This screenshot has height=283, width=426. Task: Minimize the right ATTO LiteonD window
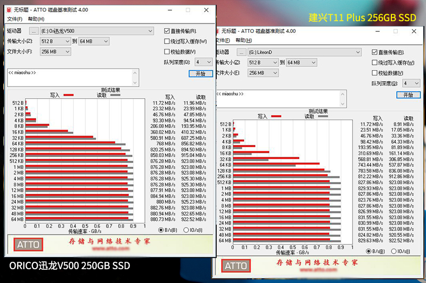(x=378, y=31)
